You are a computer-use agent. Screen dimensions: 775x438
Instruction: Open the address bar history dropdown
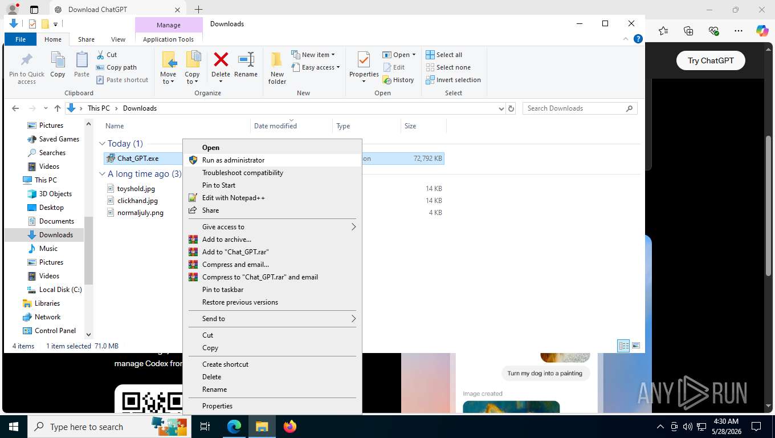tap(501, 108)
